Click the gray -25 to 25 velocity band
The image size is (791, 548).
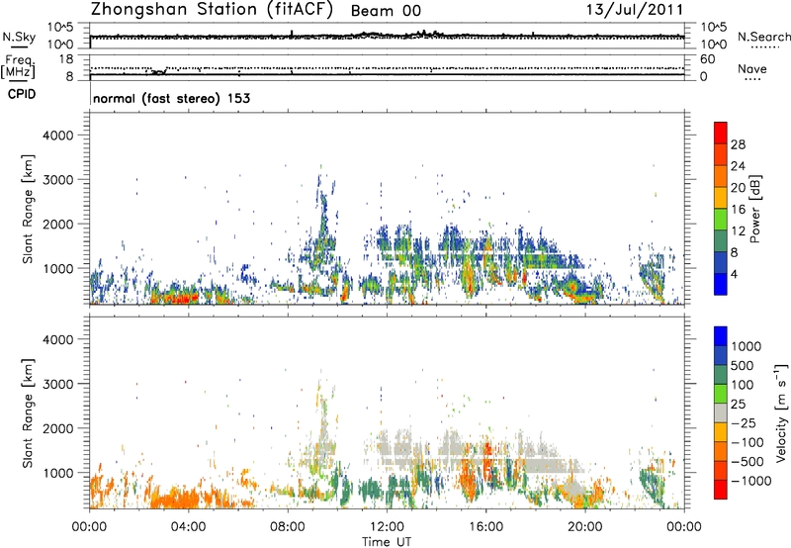721,412
